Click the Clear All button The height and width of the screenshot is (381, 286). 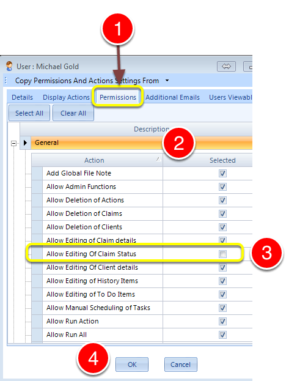pyautogui.click(x=73, y=113)
